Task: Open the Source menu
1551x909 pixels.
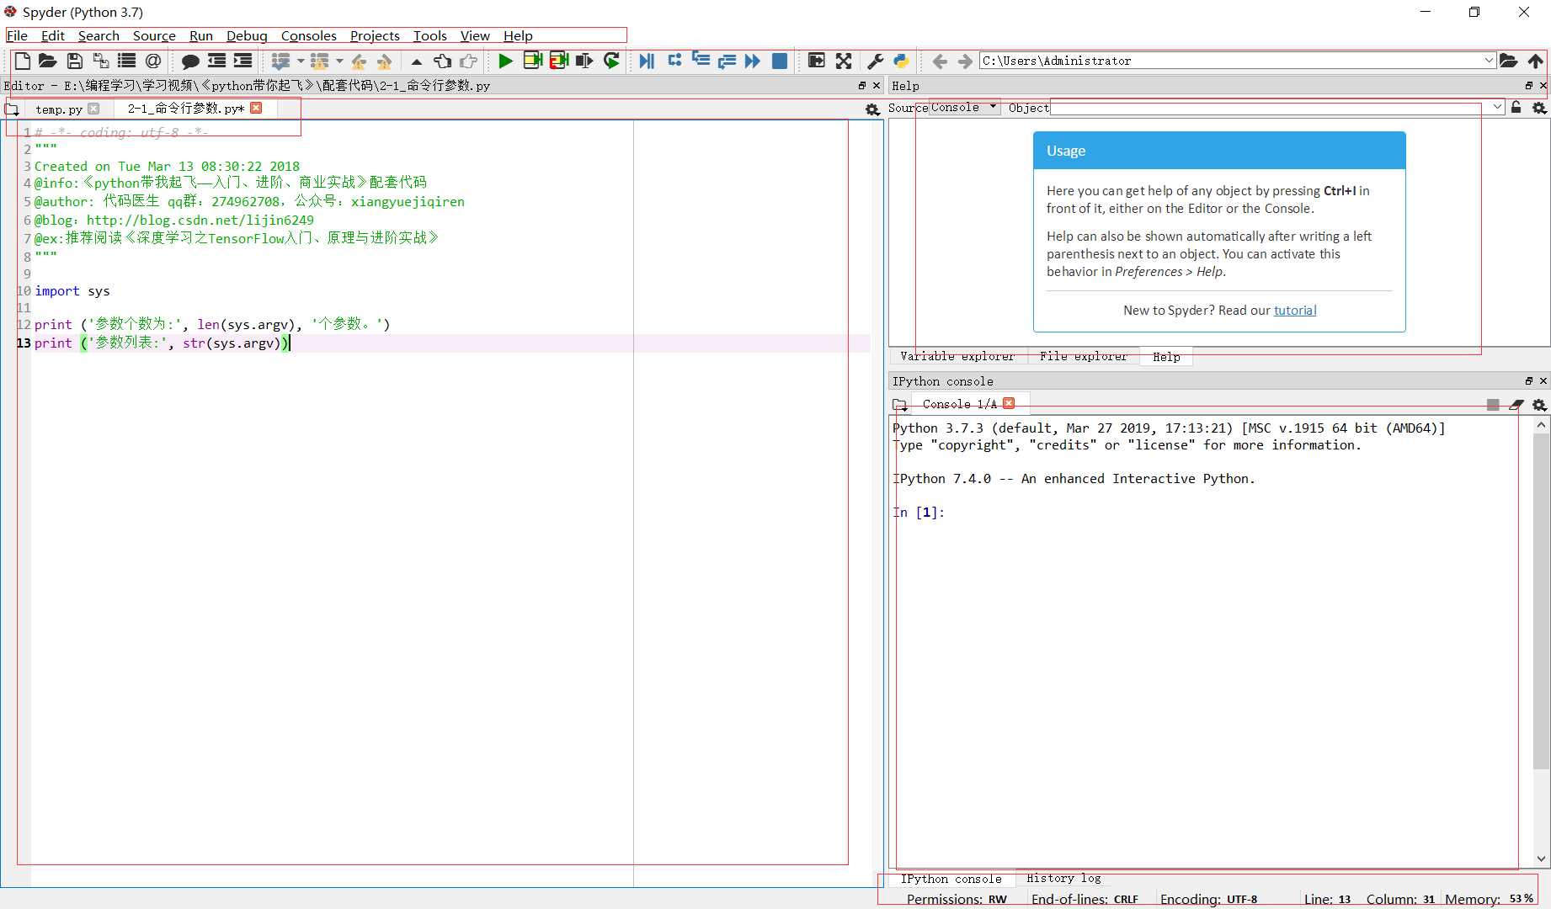Action: pos(154,35)
